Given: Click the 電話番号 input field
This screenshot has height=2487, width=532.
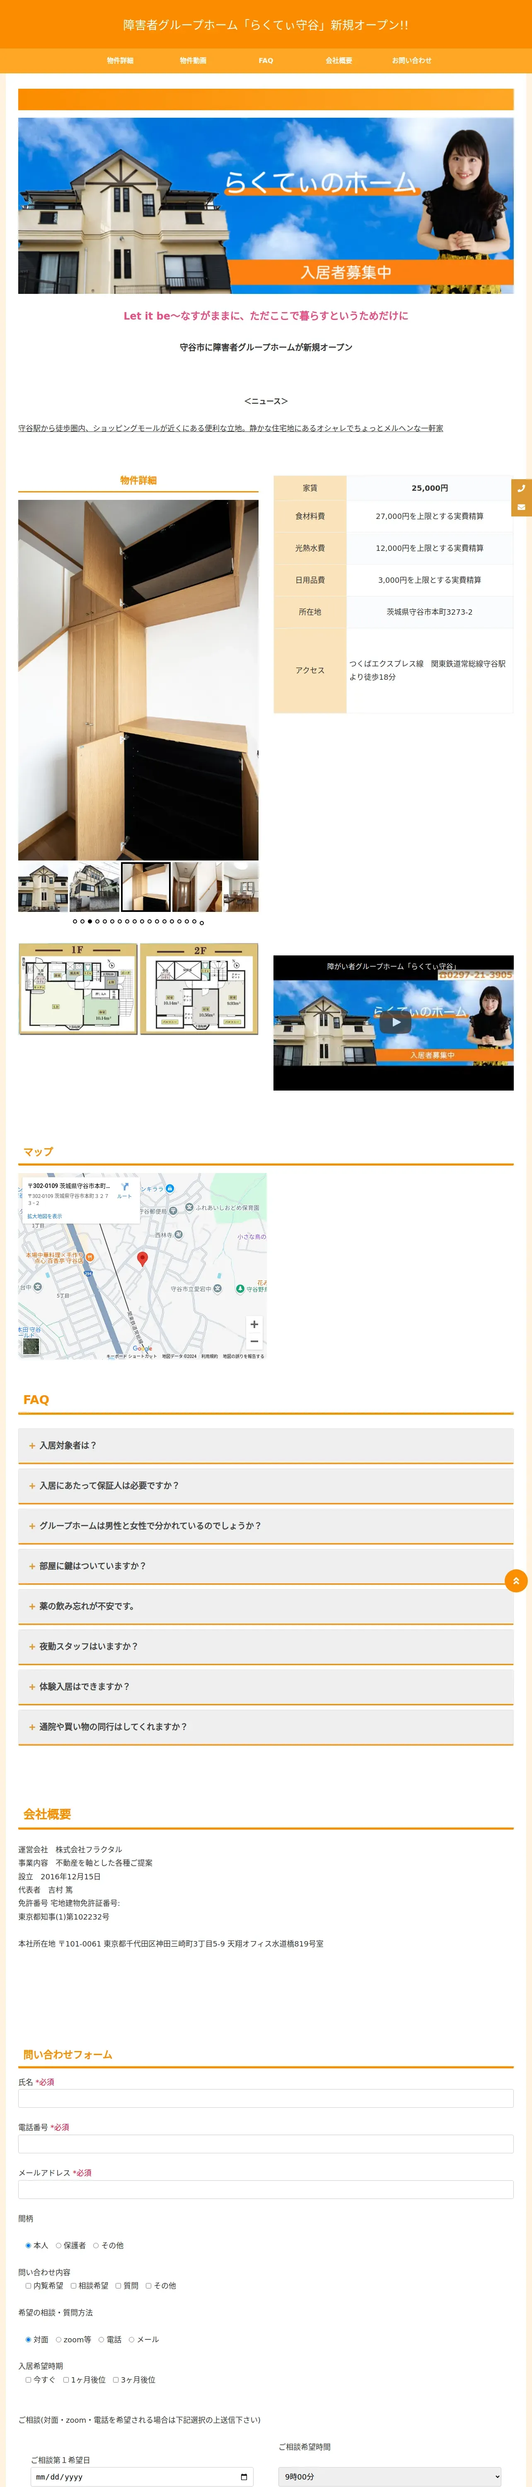Looking at the screenshot, I should (266, 2143).
